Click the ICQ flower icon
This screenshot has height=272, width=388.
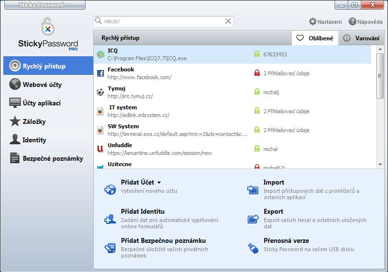[x=100, y=54]
